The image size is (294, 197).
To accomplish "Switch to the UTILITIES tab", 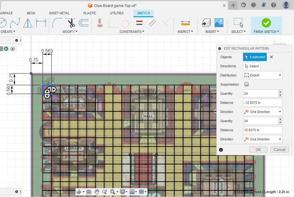I will coord(117,13).
